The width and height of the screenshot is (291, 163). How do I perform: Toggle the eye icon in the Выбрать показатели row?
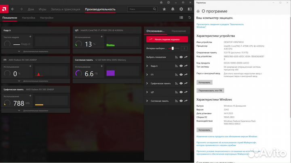click(x=181, y=57)
